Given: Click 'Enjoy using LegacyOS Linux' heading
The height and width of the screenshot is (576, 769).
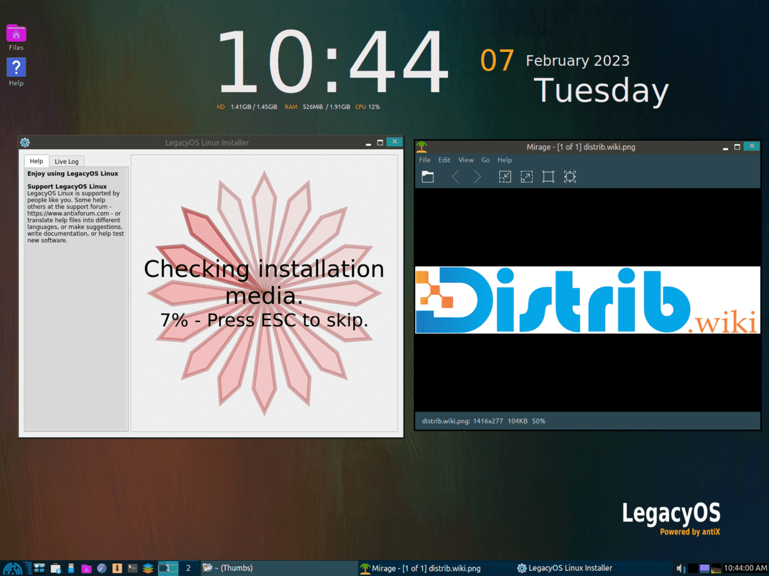Looking at the screenshot, I should coord(72,173).
